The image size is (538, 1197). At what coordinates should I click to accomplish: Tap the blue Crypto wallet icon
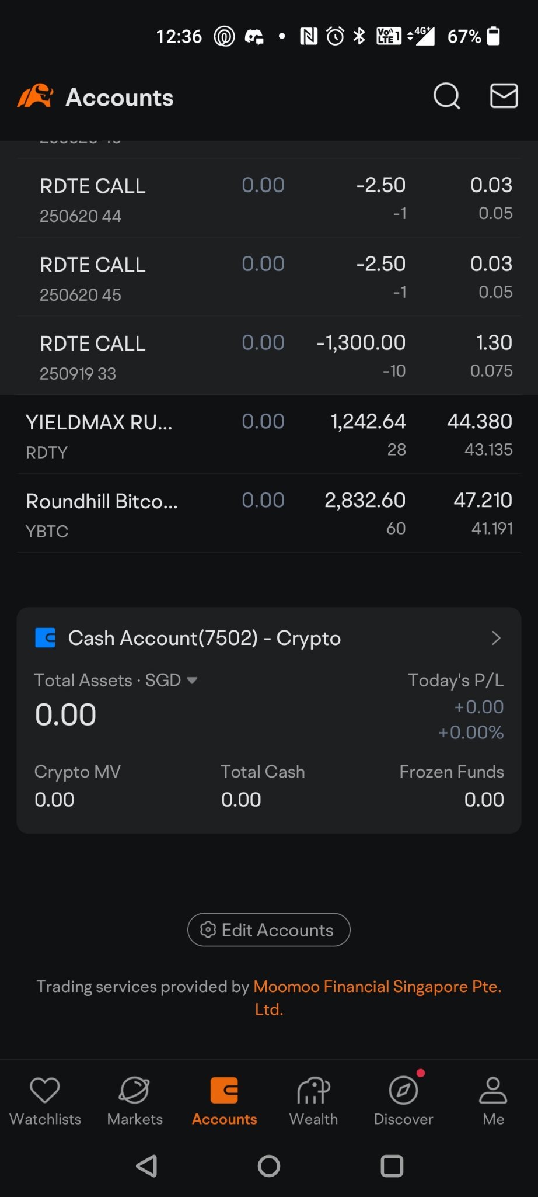click(45, 638)
